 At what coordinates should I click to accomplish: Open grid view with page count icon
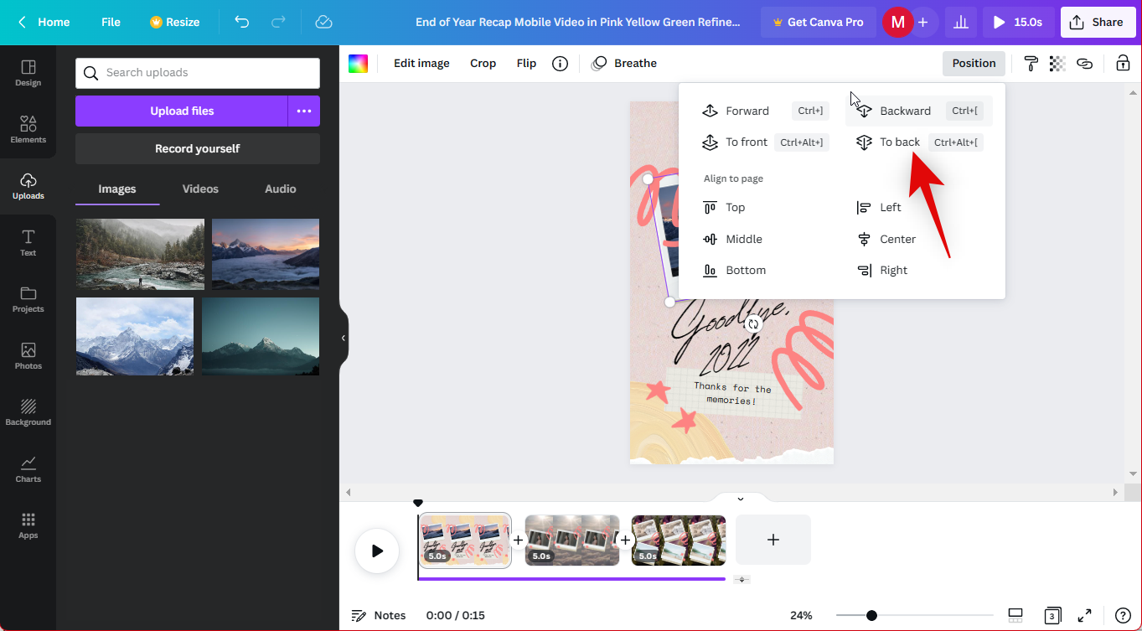pos(1052,615)
